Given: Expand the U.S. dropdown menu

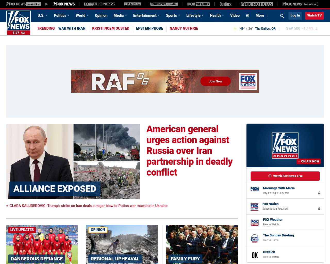Looking at the screenshot, I should (x=43, y=15).
